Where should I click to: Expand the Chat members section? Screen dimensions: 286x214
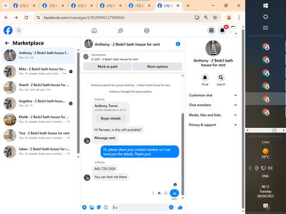pyautogui.click(x=213, y=105)
